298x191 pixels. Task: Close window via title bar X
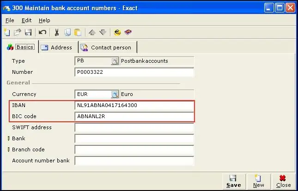pos(291,8)
